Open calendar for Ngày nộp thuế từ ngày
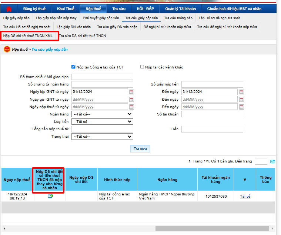This screenshot has height=235, width=281. [x=131, y=107]
